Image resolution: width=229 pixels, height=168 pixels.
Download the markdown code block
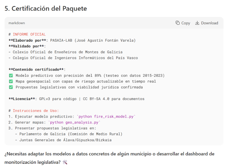pos(206,23)
